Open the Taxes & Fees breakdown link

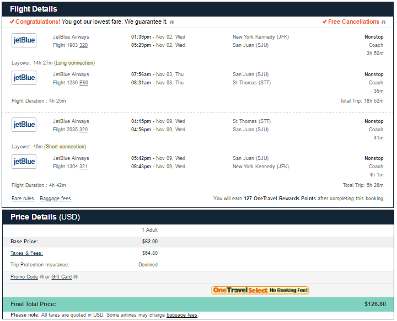coord(26,253)
